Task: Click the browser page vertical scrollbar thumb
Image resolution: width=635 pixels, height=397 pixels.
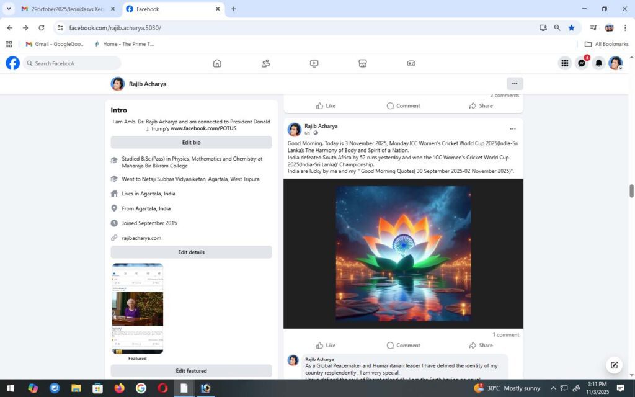Action: (631, 191)
